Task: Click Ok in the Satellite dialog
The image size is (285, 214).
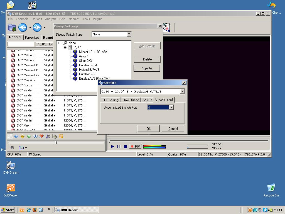Action: [148, 129]
